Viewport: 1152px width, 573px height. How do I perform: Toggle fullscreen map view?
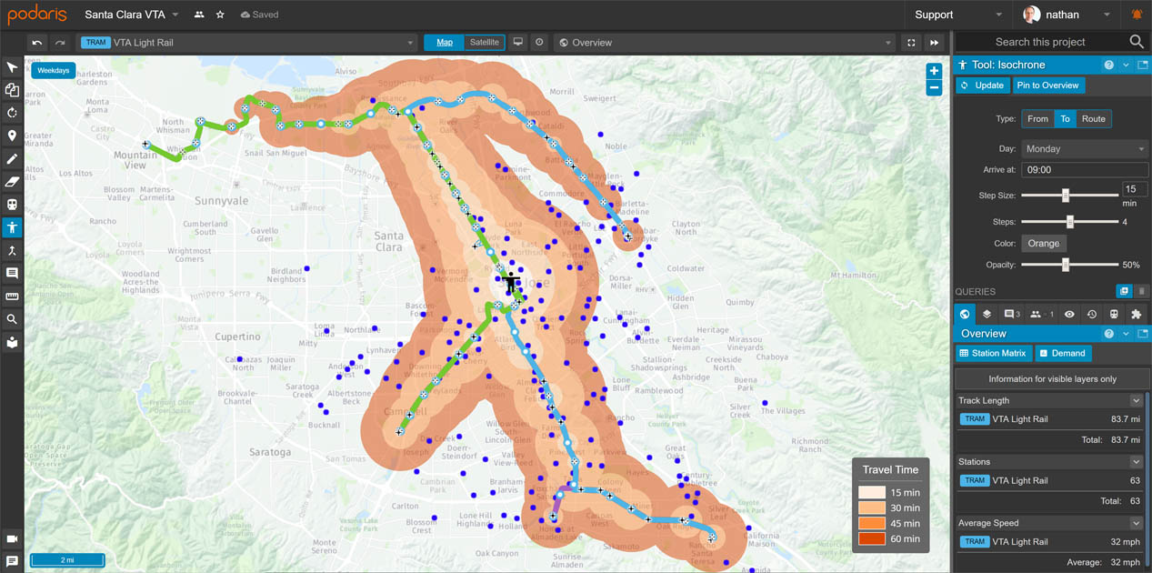click(911, 43)
